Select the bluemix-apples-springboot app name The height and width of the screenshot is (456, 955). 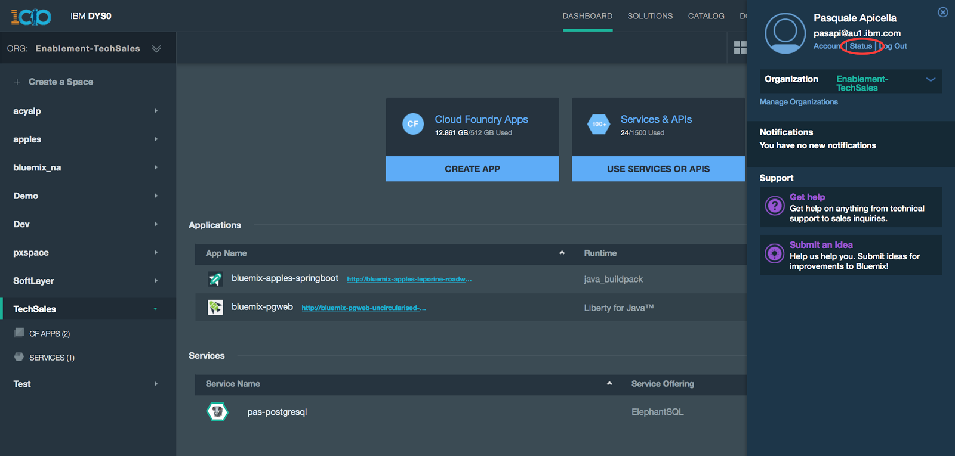click(285, 278)
